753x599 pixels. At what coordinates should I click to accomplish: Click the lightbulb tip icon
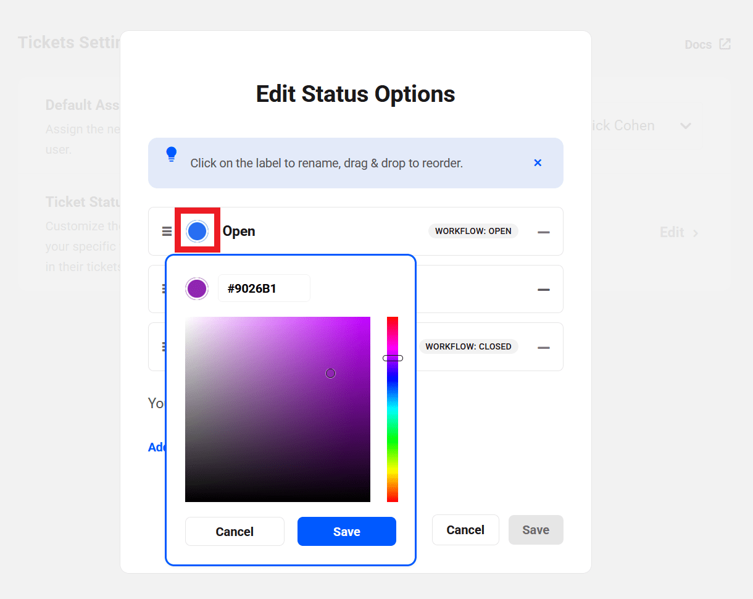click(172, 154)
